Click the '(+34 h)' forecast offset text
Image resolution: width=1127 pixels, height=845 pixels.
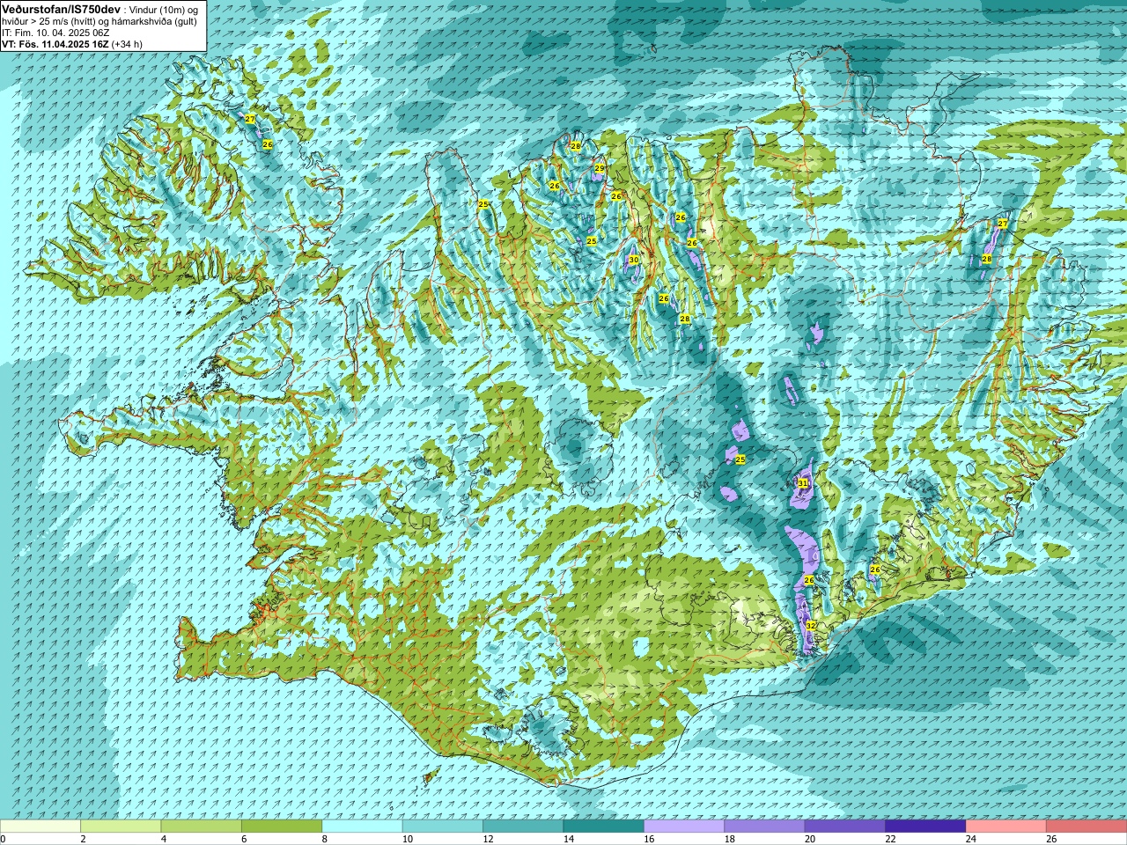coord(128,44)
